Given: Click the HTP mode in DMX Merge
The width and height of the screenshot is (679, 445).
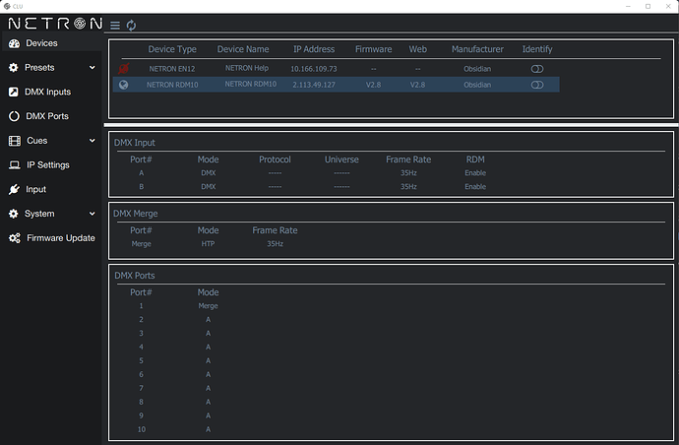Looking at the screenshot, I should pos(208,244).
